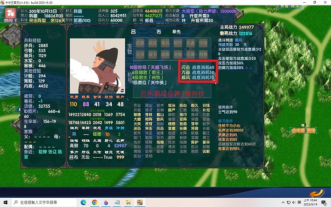331x207 pixels.
Task: Click relative name 貂蝉
Action: tap(43, 152)
